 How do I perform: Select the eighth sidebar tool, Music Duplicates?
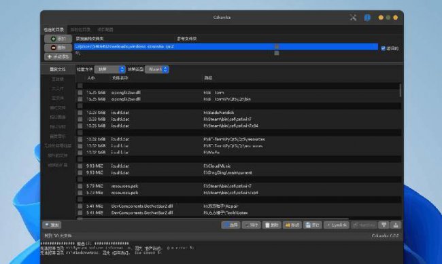click(x=58, y=136)
